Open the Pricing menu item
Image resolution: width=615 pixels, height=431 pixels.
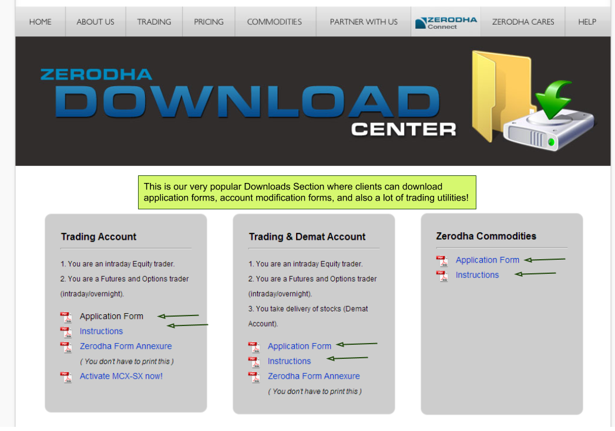coord(209,22)
